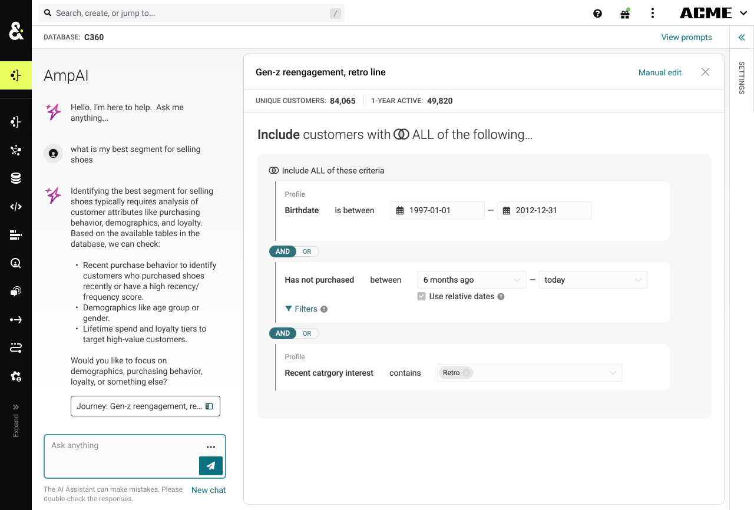This screenshot has width=754, height=510.
Task: Switch second AND/OR toggle to OR
Action: [307, 333]
